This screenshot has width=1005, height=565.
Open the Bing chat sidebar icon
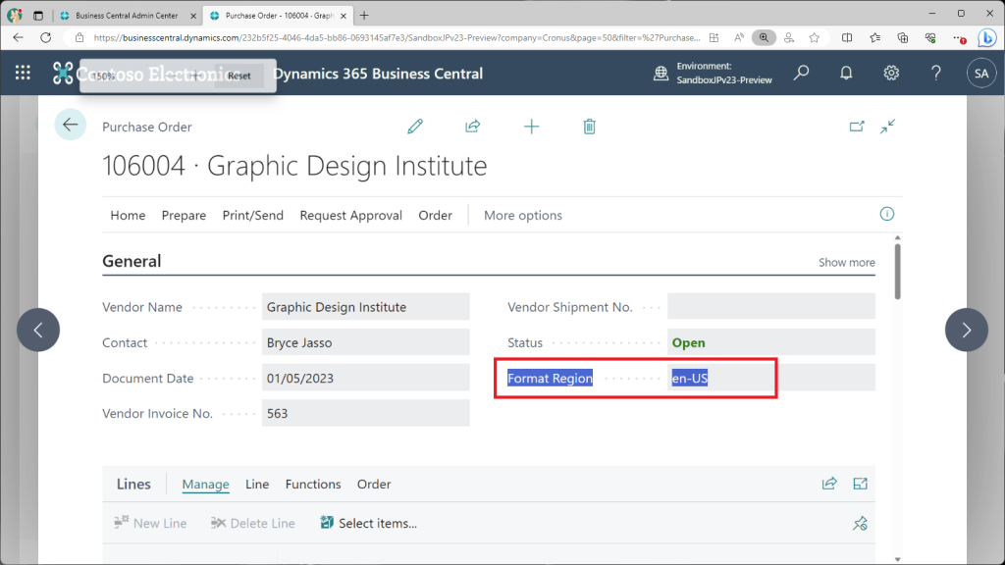[x=987, y=38]
